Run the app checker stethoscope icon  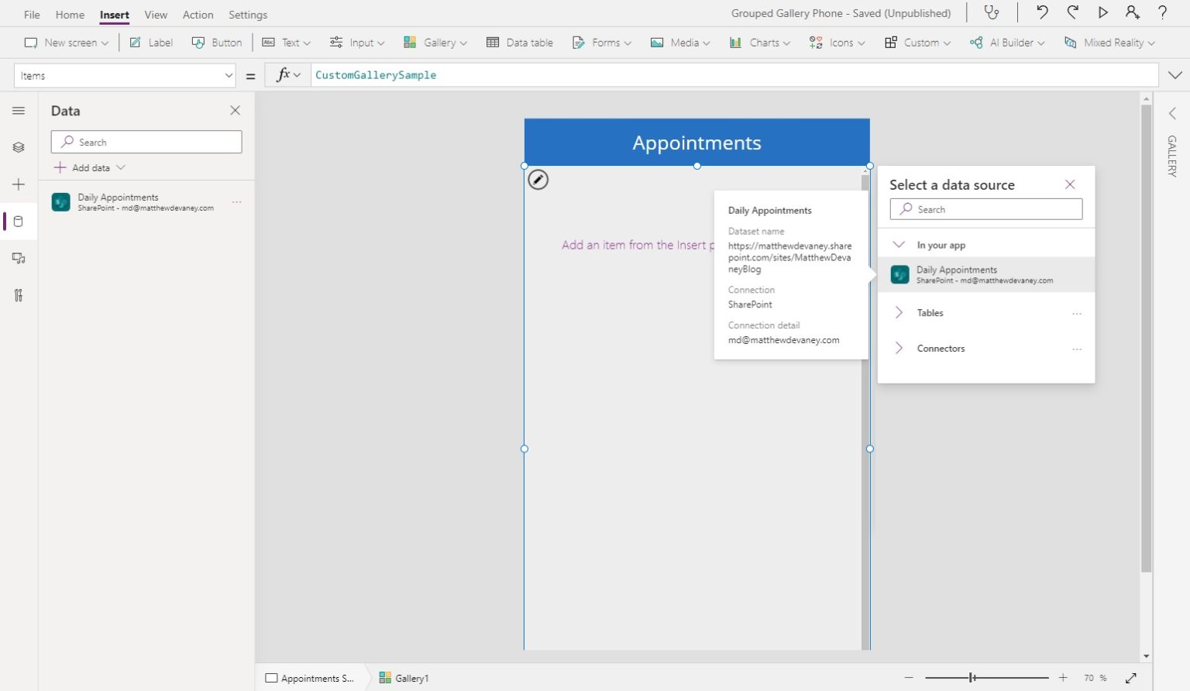pyautogui.click(x=992, y=12)
